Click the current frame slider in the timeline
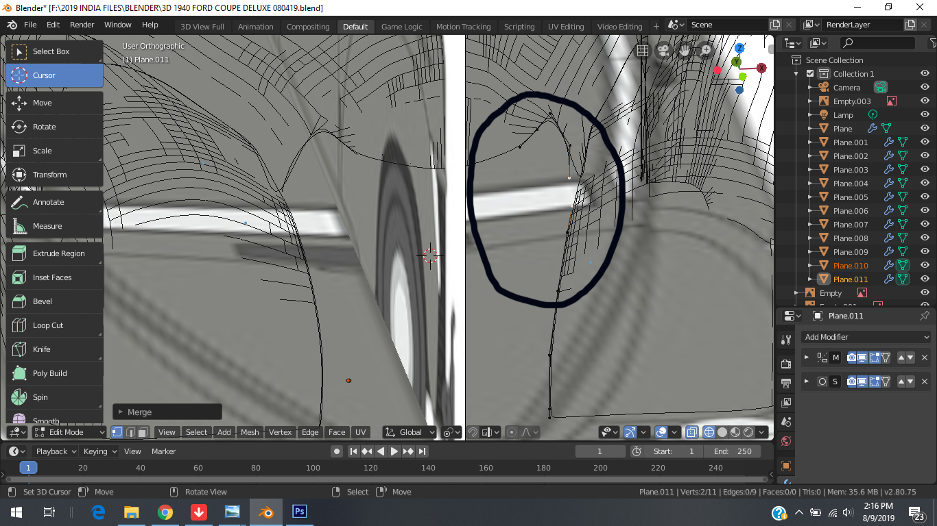 coord(600,451)
